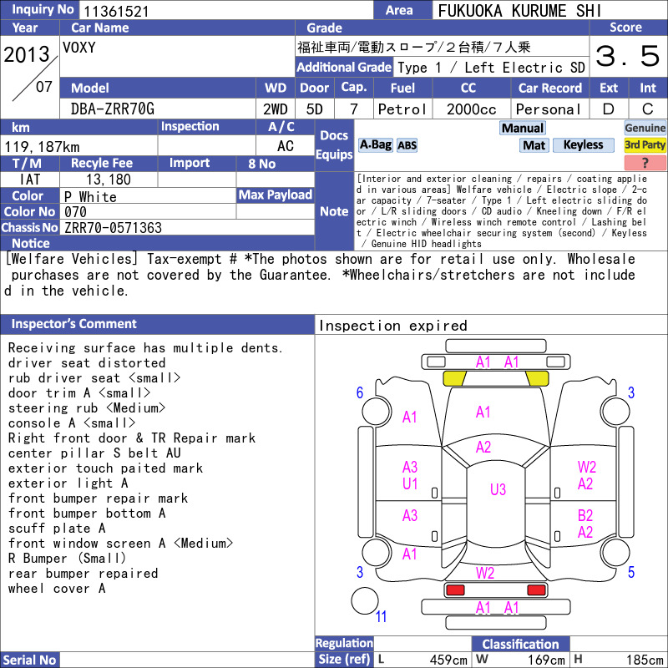
Task: Click the seating capacity value 7
Action: click(353, 109)
